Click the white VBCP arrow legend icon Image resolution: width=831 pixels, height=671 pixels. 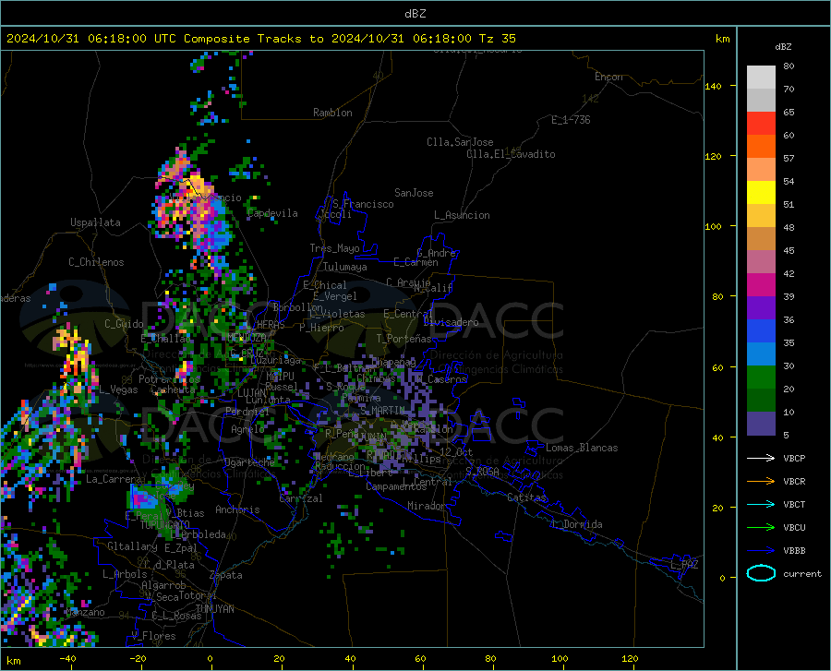coord(761,458)
